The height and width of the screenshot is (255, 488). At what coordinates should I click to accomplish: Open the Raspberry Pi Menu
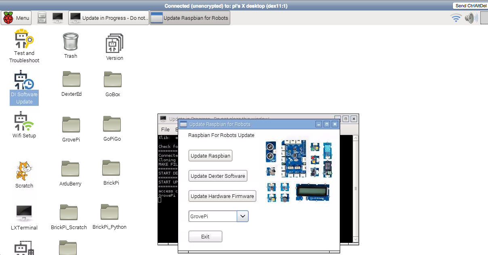(17, 18)
